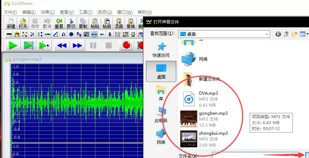
Task: Select the zhongkui.mp3 file thumbnail
Action: coord(189,139)
